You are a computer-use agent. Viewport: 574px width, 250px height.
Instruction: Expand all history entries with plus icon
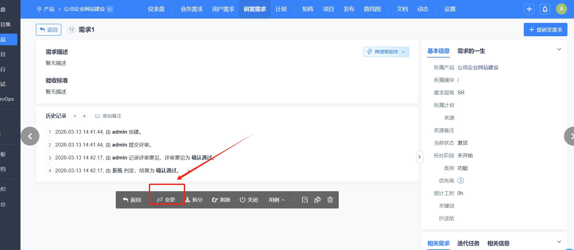pos(84,116)
